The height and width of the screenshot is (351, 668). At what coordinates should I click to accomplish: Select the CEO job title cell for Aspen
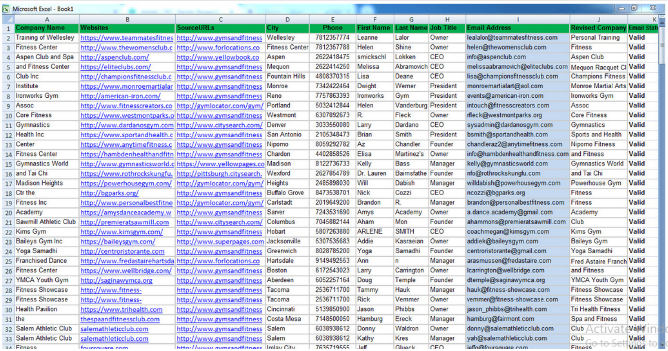click(446, 57)
